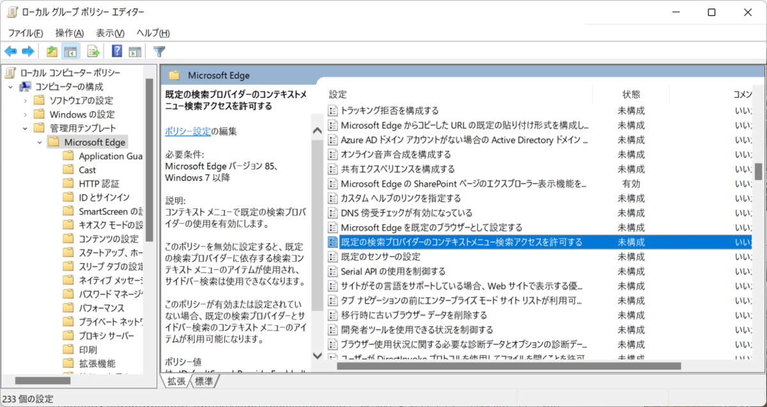Click the プロキシ サーバー folder icon
The width and height of the screenshot is (767, 407).
coord(68,335)
